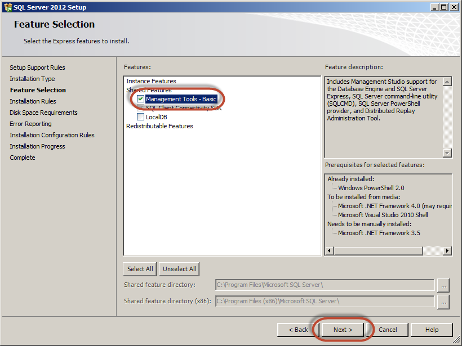This screenshot has height=346, width=462.
Task: Go back with the Back button
Action: 298,330
